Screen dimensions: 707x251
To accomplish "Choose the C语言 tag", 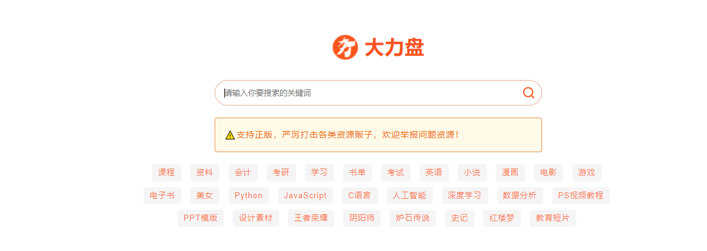I will pyautogui.click(x=360, y=196).
